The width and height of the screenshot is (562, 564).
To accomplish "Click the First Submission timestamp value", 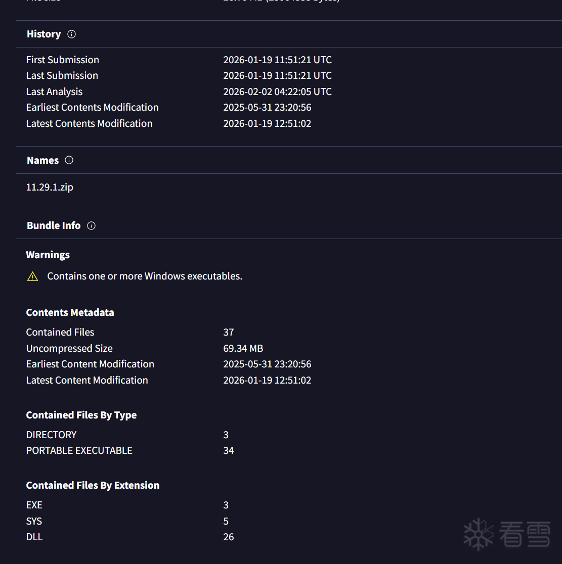I will [277, 60].
